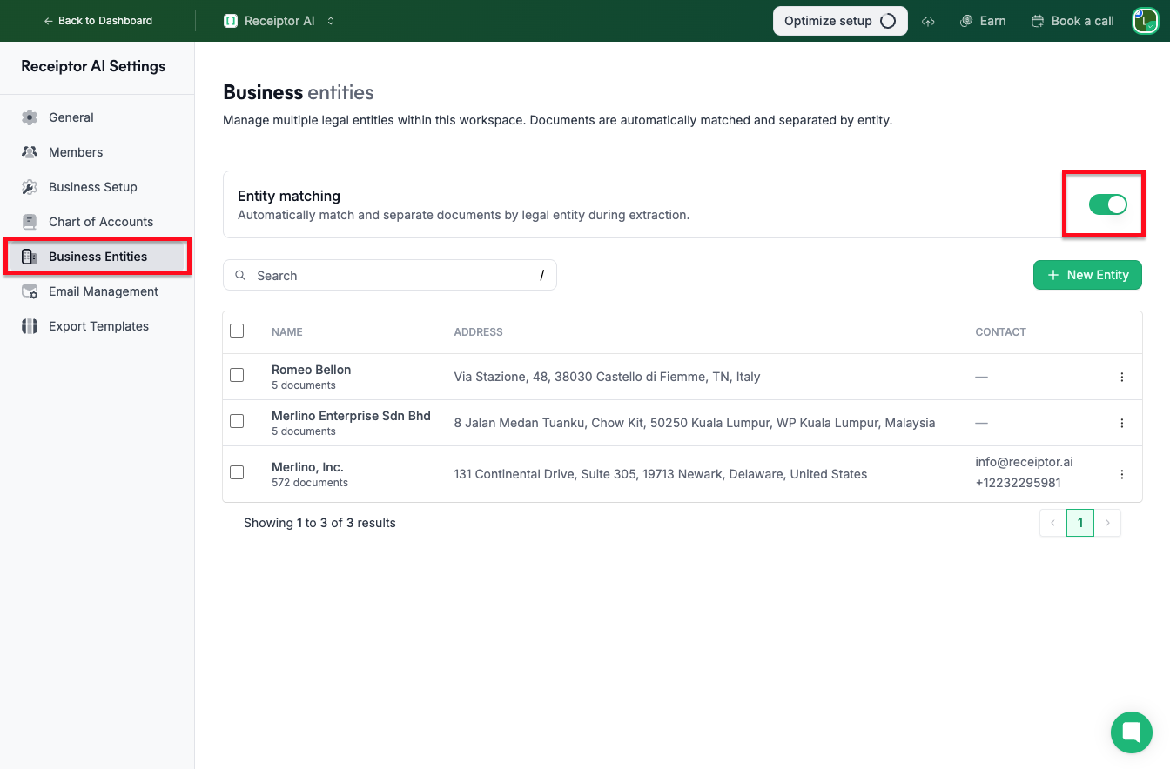Click the user profile avatar
This screenshot has width=1170, height=769.
[x=1145, y=21]
